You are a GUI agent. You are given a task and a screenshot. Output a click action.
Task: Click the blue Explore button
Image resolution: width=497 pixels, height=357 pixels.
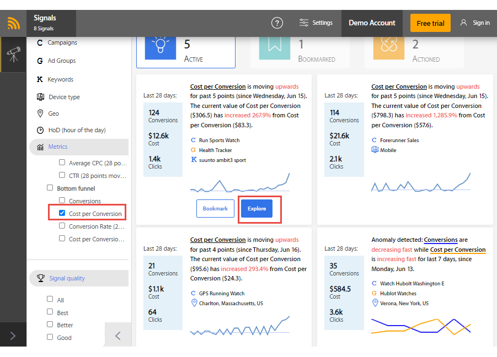(256, 209)
